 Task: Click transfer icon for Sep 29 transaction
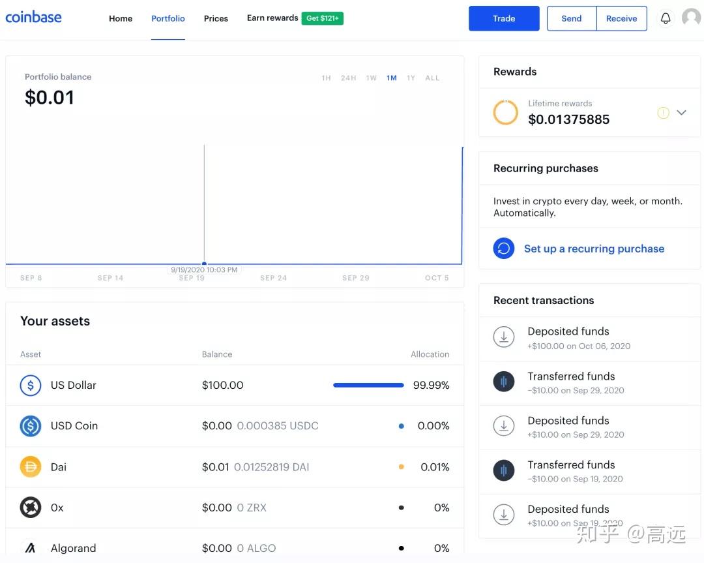(504, 382)
